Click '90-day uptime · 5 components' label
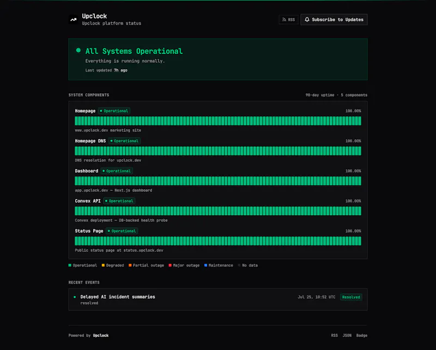The image size is (436, 350). (336, 95)
